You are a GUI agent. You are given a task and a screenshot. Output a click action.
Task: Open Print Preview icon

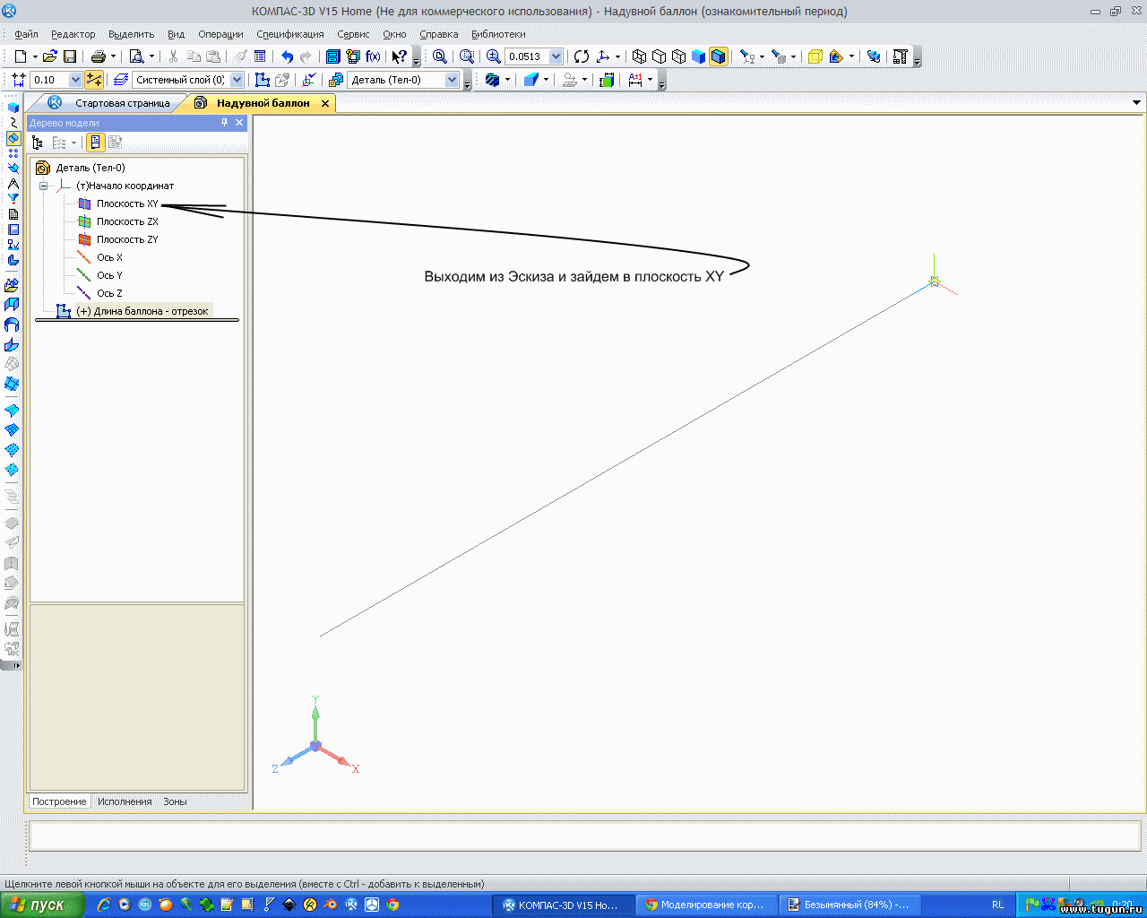[136, 56]
